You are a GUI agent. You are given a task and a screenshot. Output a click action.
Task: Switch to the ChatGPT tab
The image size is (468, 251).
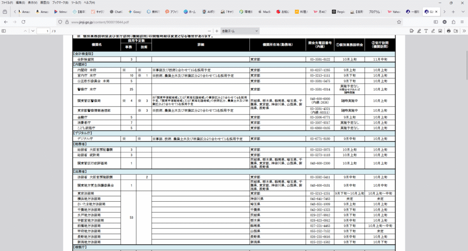pos(116,12)
